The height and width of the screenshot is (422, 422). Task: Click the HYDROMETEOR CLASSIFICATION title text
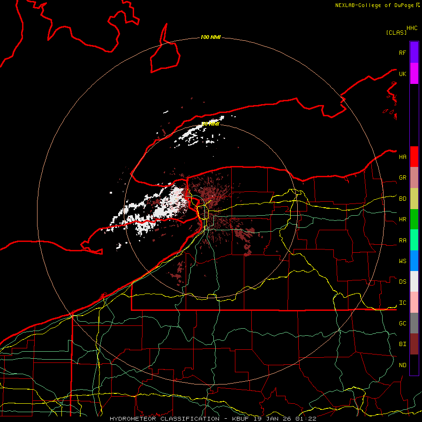(165, 419)
